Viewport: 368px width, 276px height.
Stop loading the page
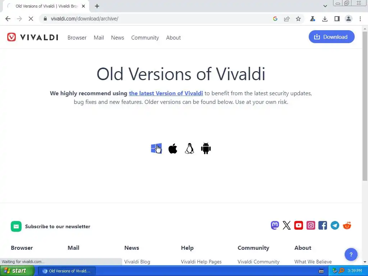tap(31, 19)
